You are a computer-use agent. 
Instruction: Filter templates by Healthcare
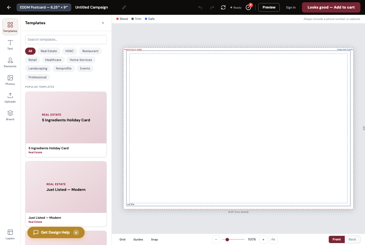pos(53,60)
